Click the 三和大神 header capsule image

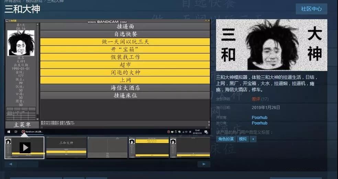pos(272,45)
